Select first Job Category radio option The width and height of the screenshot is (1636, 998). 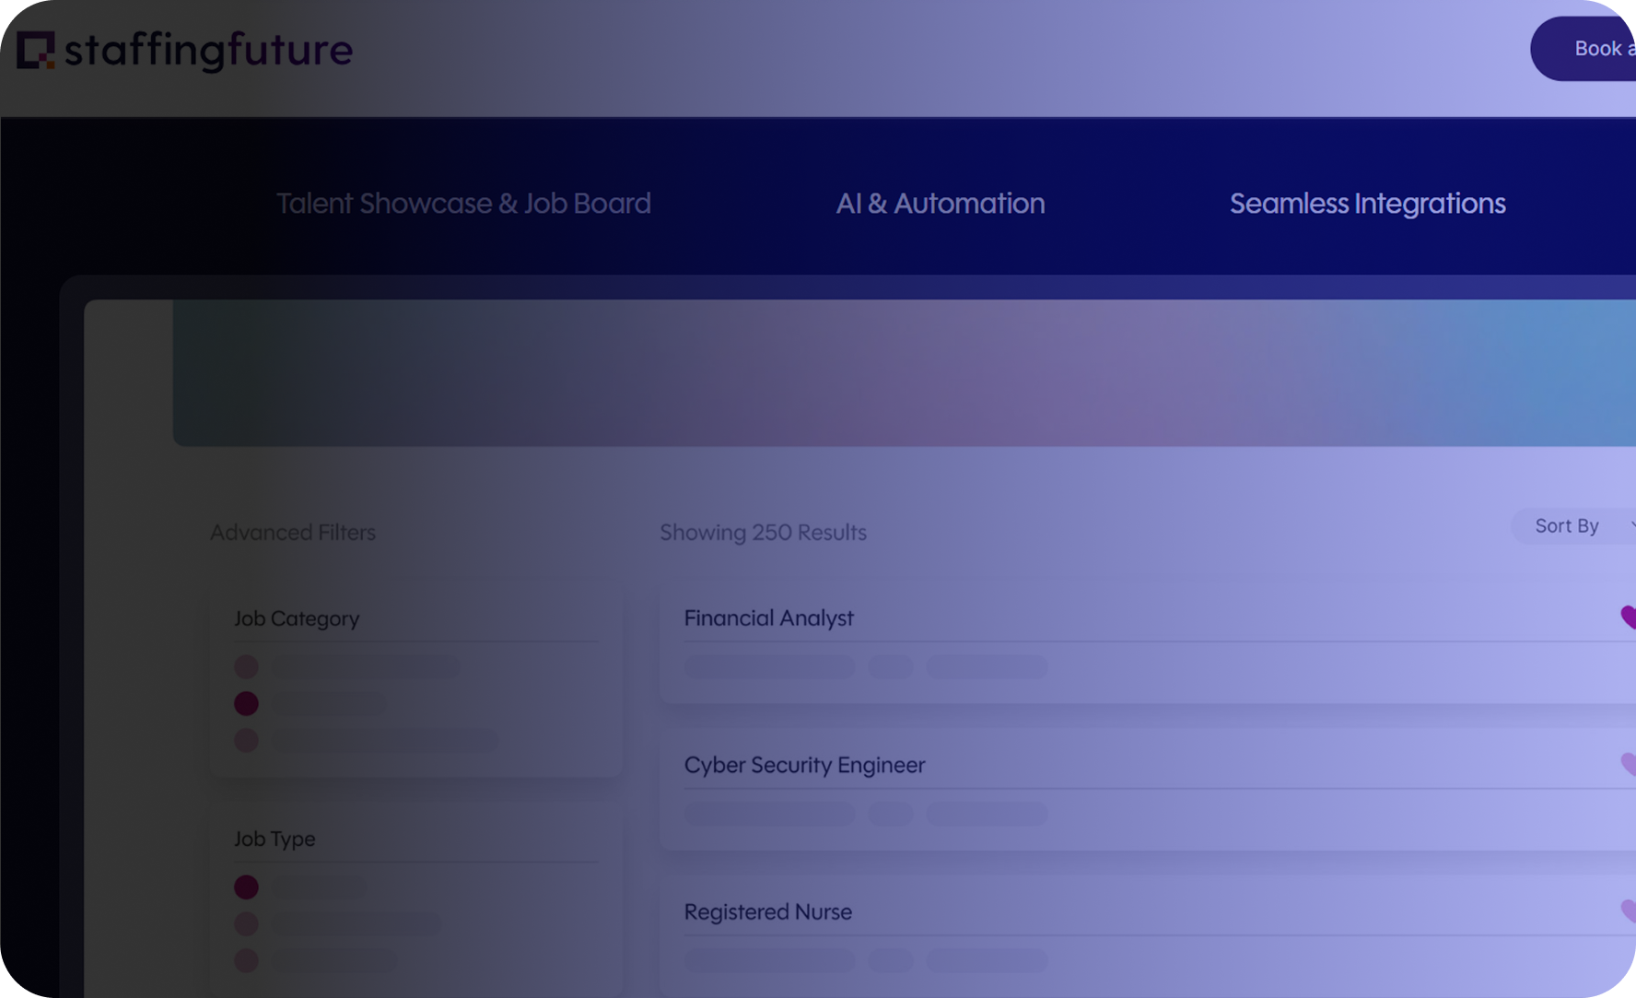click(x=246, y=666)
